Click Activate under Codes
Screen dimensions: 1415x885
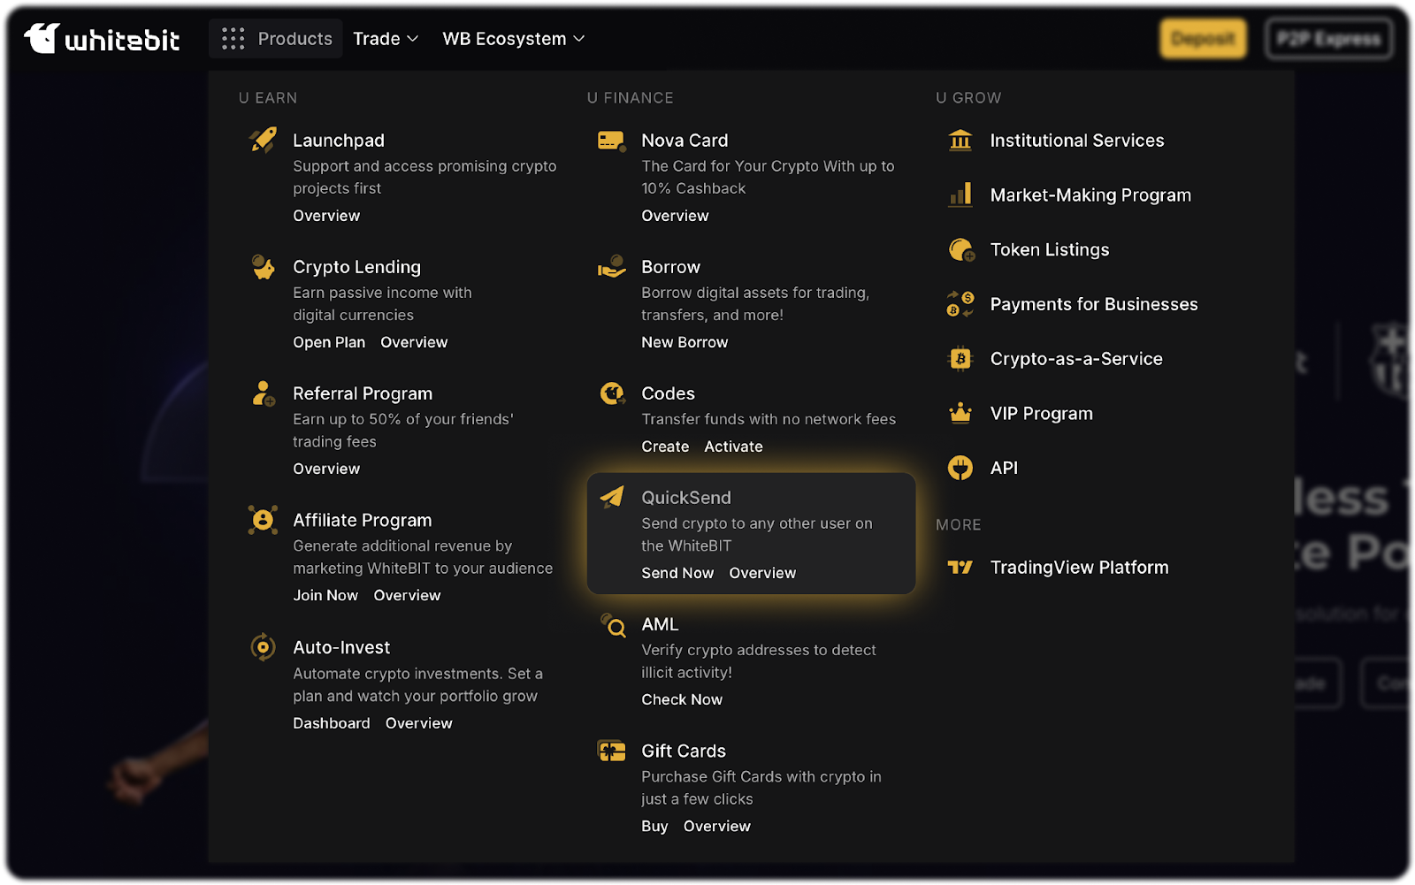733,446
